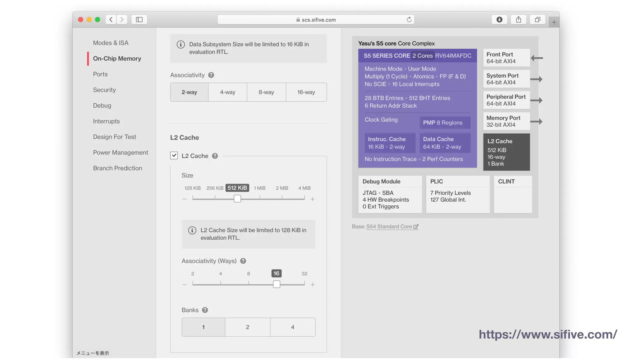Click the Banks help question mark icon
This screenshot has height=361, width=632.
click(x=205, y=310)
